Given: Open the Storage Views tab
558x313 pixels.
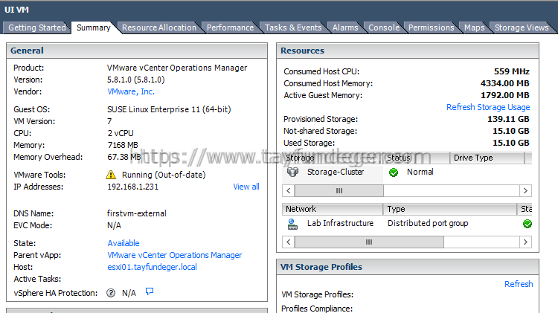Looking at the screenshot, I should [x=522, y=28].
